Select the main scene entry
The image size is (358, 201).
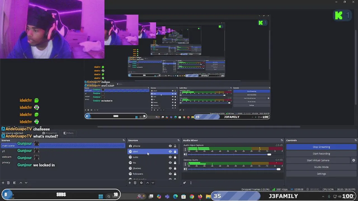coord(63,146)
